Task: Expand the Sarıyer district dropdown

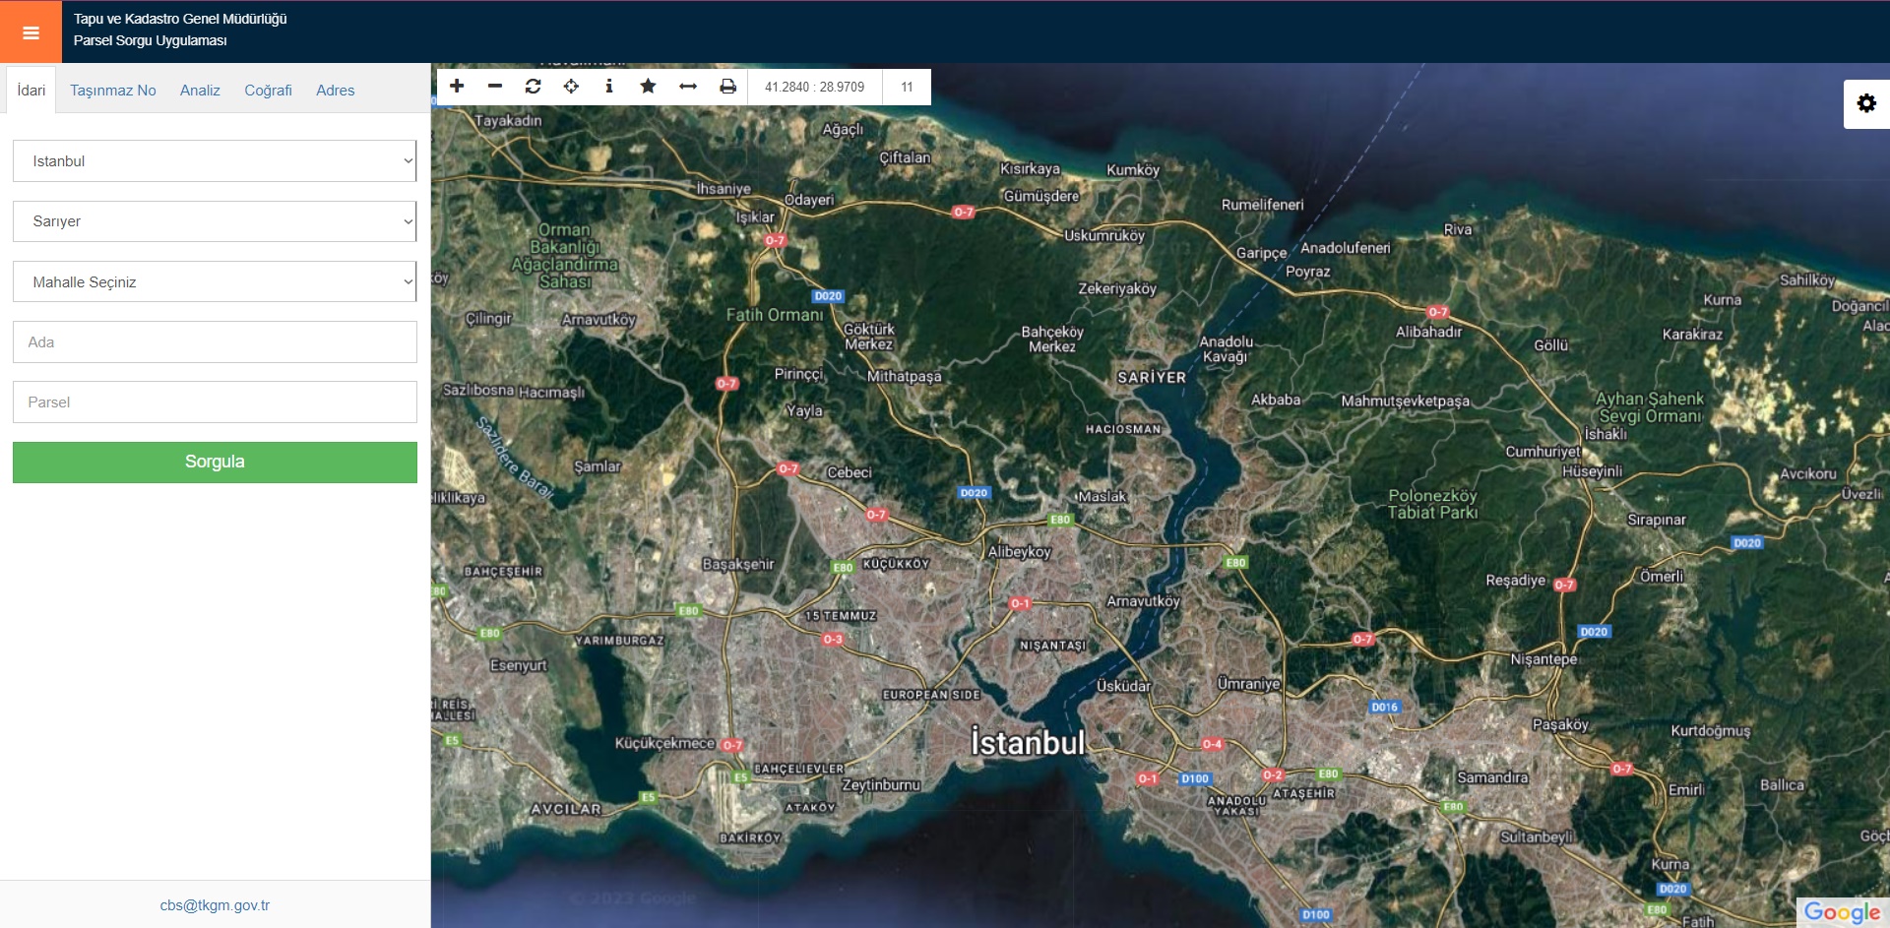Action: (215, 221)
